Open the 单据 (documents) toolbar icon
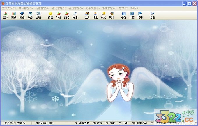Viewport: 198px width, 126px height. point(30,15)
